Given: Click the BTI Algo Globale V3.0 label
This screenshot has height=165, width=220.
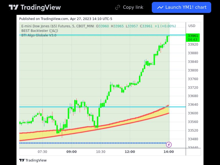Looking at the screenshot, I should click(39, 35).
